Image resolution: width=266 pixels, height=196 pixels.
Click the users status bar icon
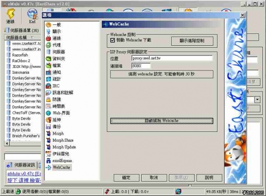(18, 191)
